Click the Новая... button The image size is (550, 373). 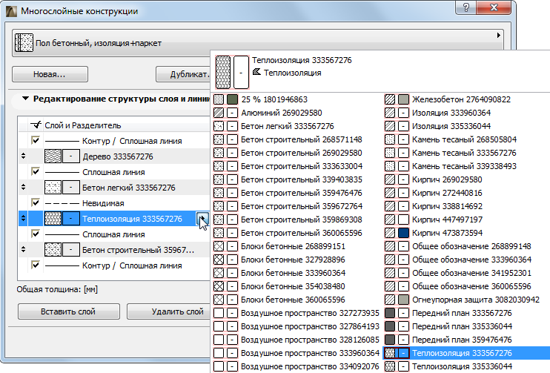point(50,74)
